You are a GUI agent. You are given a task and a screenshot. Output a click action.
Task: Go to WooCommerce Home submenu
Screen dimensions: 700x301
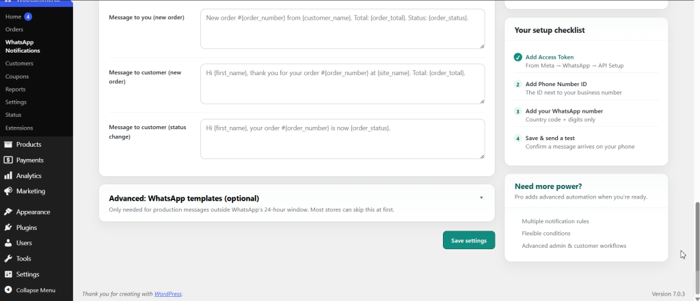14,16
